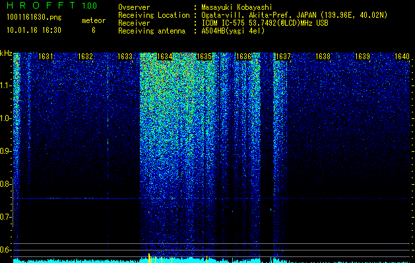
Task: Click the 1633 time marker
Action: click(125, 57)
